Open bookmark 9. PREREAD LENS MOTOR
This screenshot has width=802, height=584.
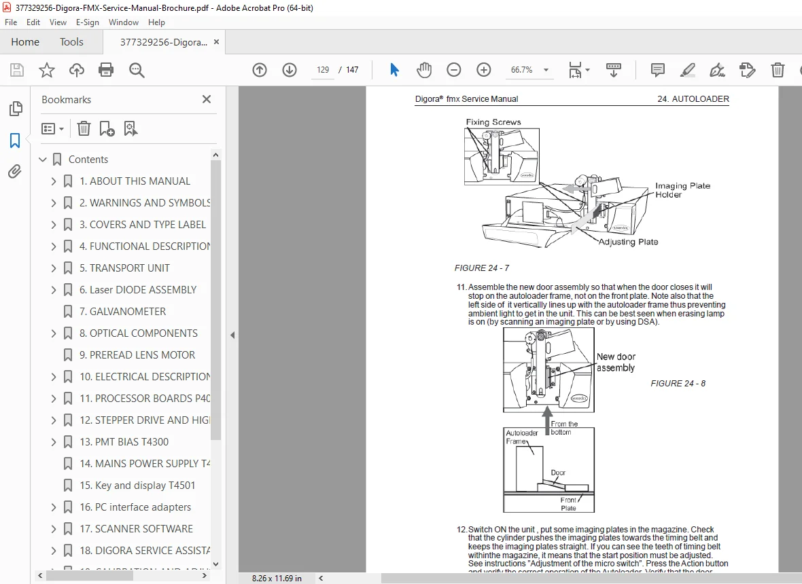[137, 354]
